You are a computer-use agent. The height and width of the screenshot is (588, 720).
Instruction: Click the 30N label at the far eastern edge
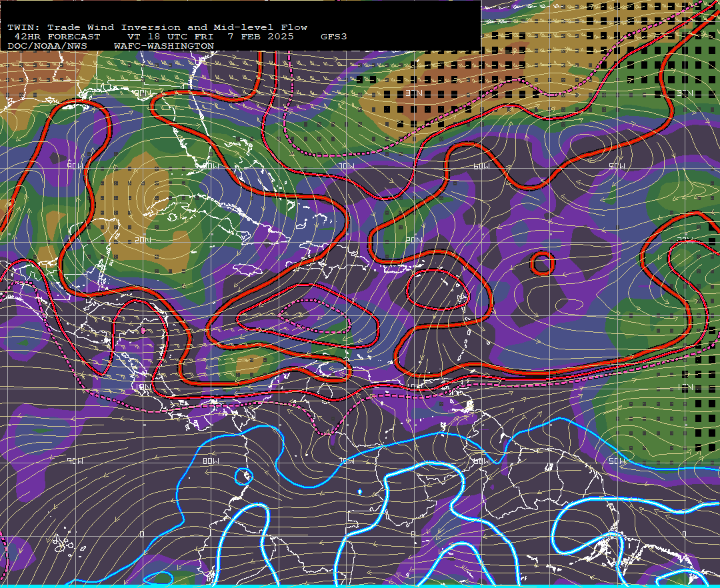click(x=685, y=93)
